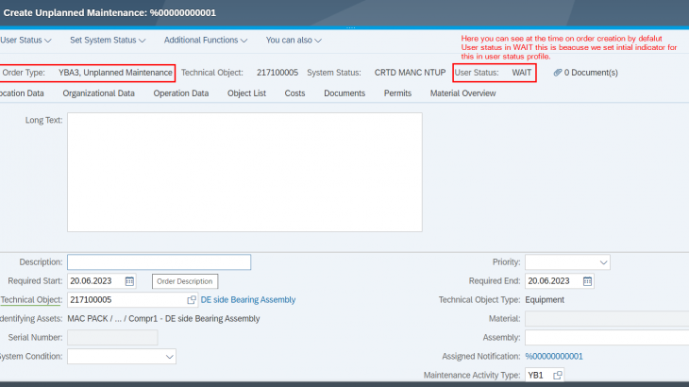Image resolution: width=689 pixels, height=387 pixels.
Task: Click inside the Long Text area
Action: point(244,172)
